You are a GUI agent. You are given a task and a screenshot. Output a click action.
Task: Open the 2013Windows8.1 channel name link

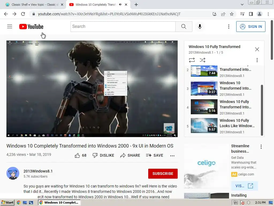[x=38, y=171]
